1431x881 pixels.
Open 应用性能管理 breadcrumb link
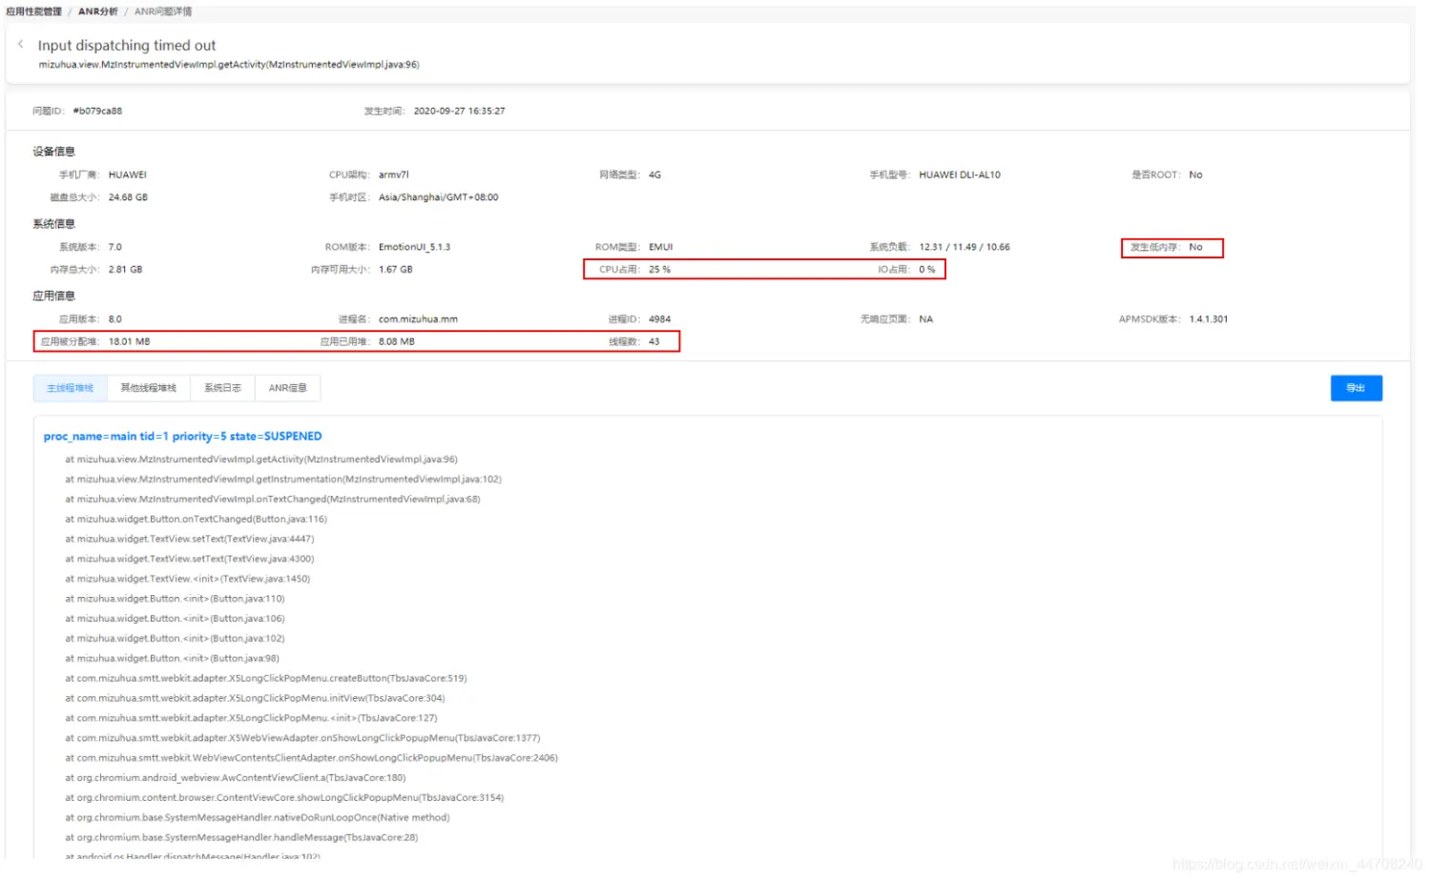click(x=33, y=11)
